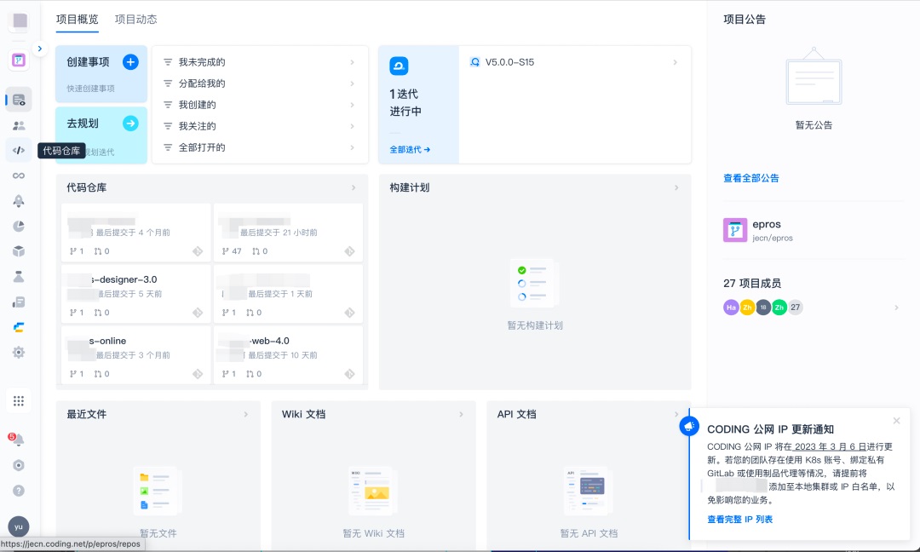Open the code repository icon in sidebar
The width and height of the screenshot is (920, 552).
click(19, 150)
